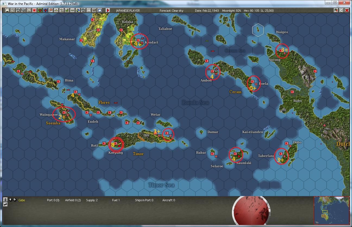
Task: Click the 'Ships in Port: 0' value
Action: 144,200
